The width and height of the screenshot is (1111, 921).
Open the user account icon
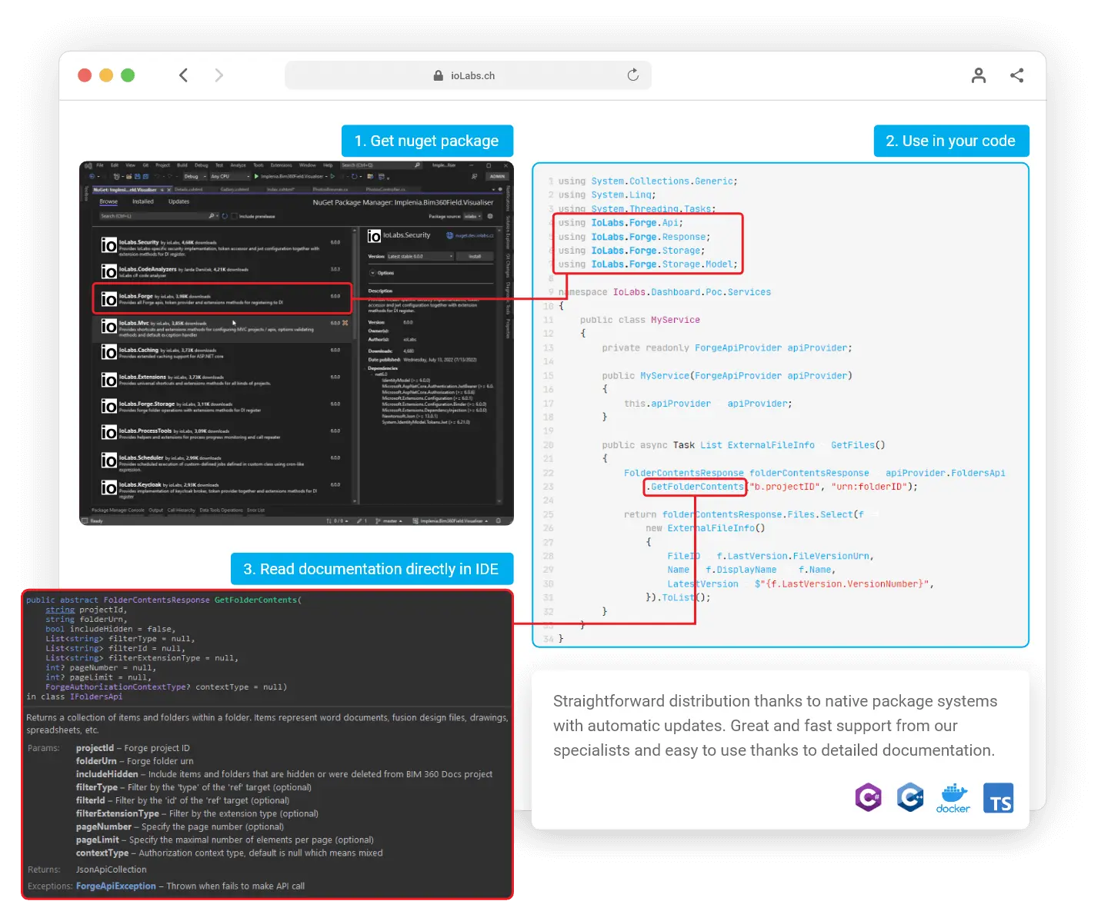point(978,75)
